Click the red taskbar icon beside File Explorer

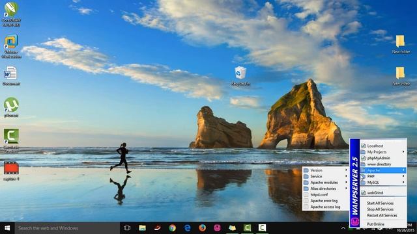[x=158, y=228]
